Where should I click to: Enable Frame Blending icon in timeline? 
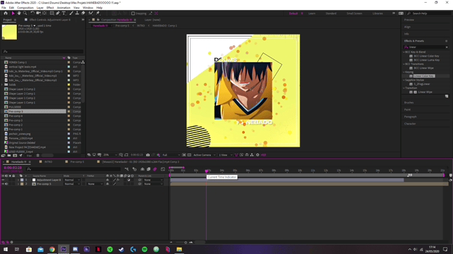(x=149, y=169)
